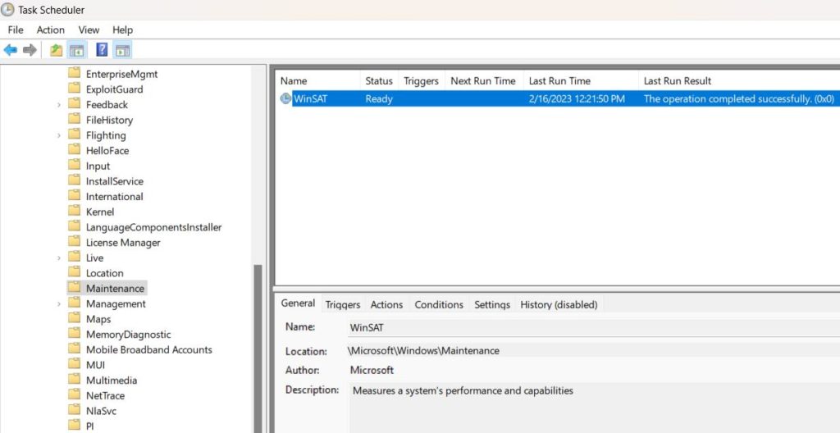Image resolution: width=840 pixels, height=433 pixels.
Task: Open the View menu
Action: (89, 30)
